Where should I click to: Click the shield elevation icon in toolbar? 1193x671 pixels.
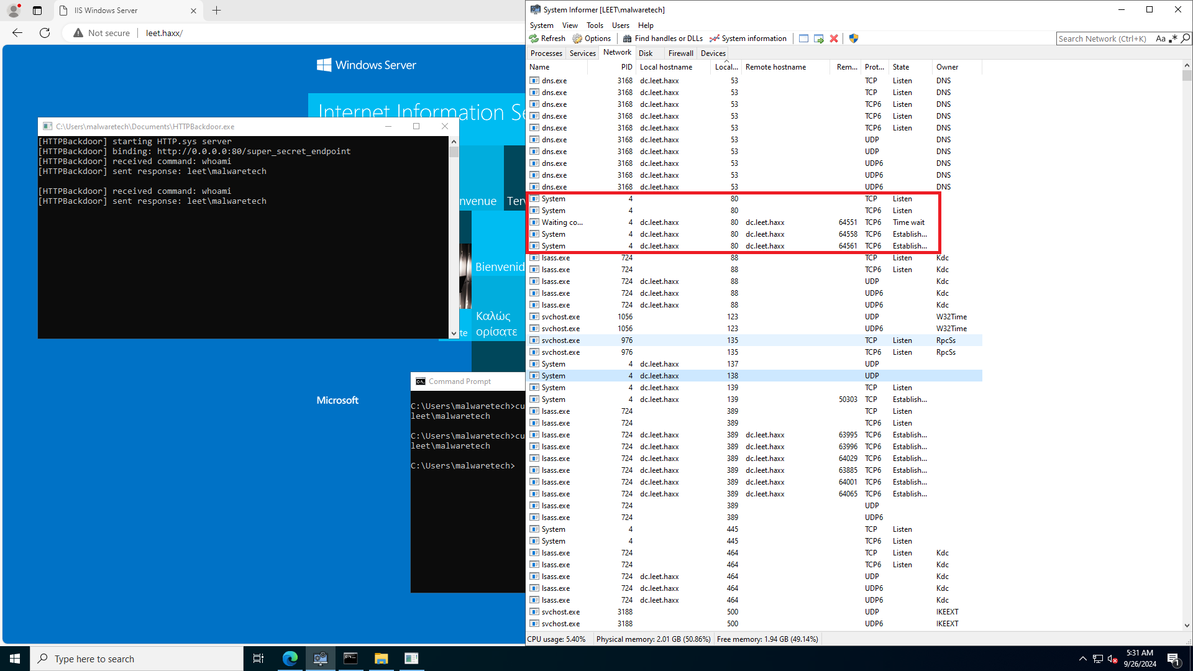pos(854,39)
